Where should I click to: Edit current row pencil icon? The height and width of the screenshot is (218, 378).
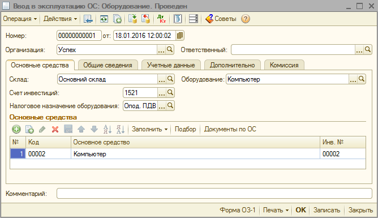42,129
